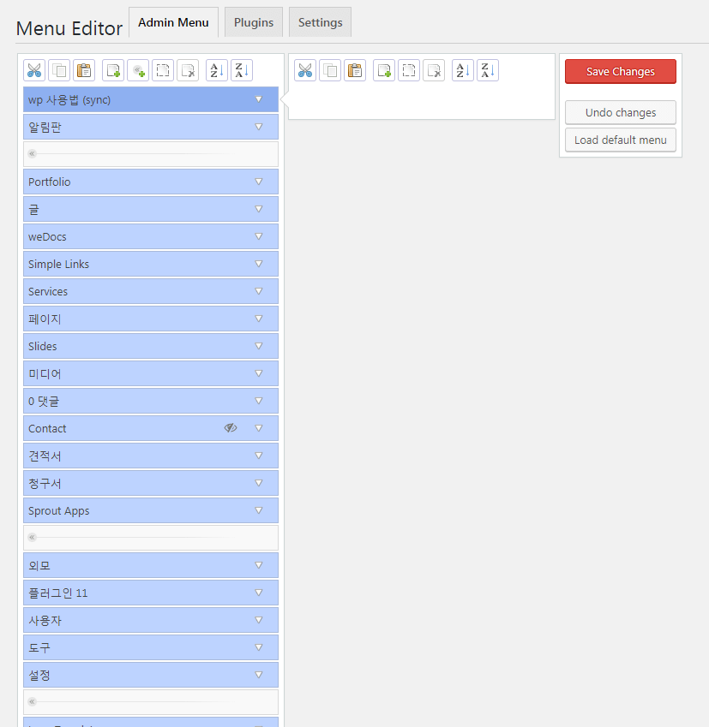Expand the Portfolio menu item settings
This screenshot has width=709, height=727.
[259, 182]
